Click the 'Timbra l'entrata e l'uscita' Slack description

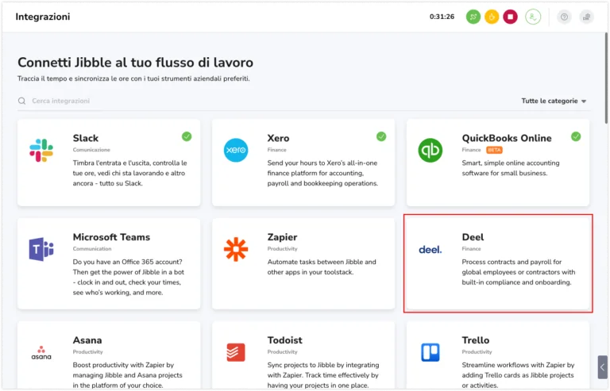click(129, 173)
